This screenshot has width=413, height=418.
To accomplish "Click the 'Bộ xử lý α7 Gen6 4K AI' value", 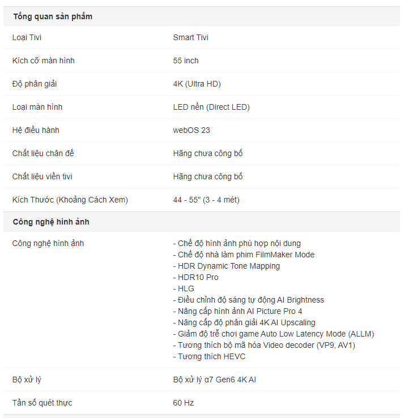I will 214,380.
